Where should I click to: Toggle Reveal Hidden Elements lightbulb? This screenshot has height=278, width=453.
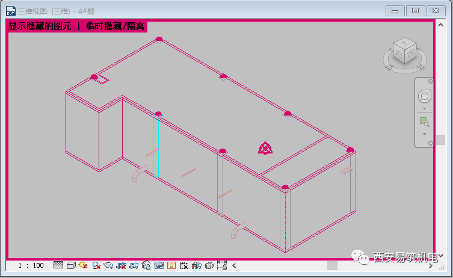coord(171,265)
